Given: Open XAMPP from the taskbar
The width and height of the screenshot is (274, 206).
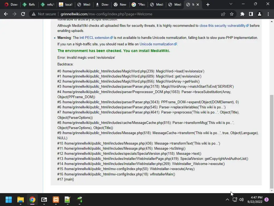Looking at the screenshot, I should (x=56, y=200).
